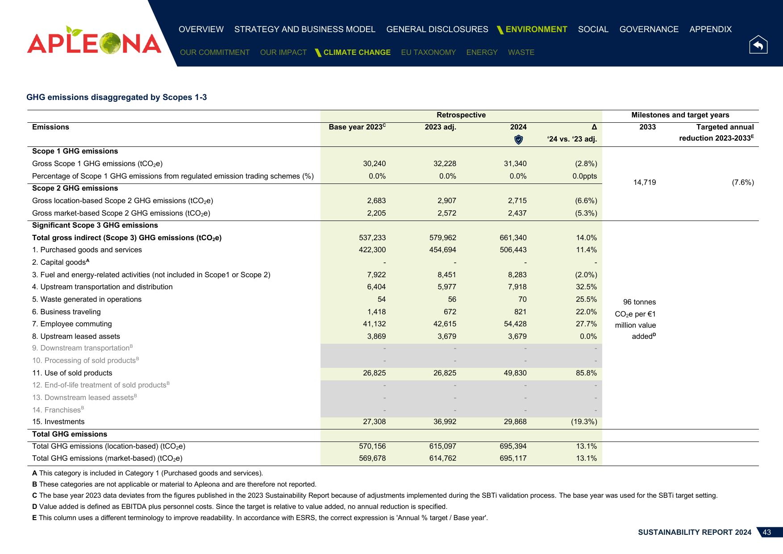Viewport: 783px width, 554px height.
Task: Click the 2033 milestone value 14,719
Action: point(645,182)
